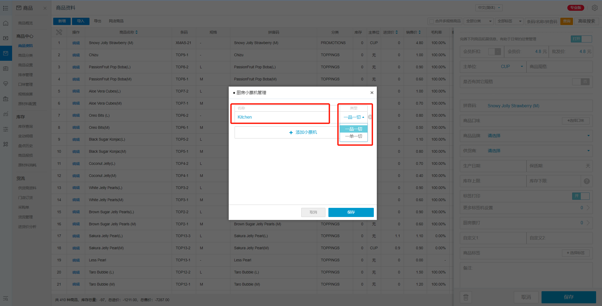
Task: Click the settings gear icon top right
Action: point(594,8)
